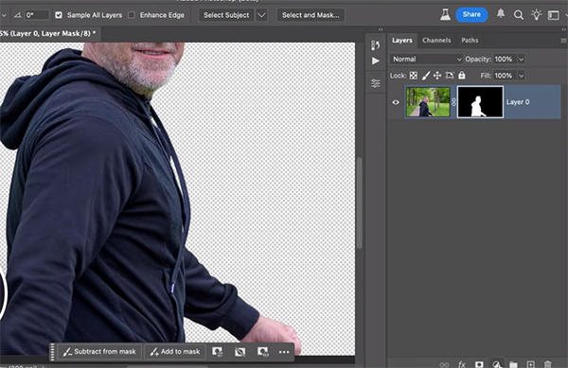Screen dimensions: 568x368
Task: Open more options in contextual task bar
Action: [x=284, y=352]
